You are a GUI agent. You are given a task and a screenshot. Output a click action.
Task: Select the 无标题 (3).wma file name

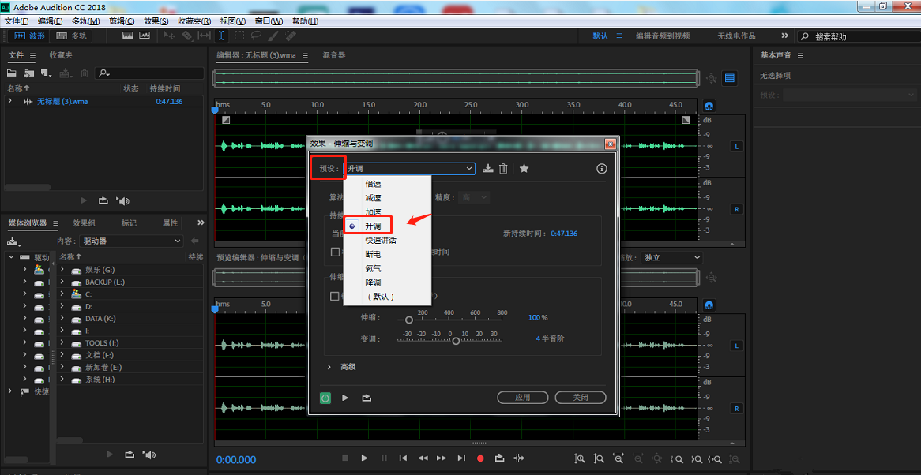click(63, 102)
